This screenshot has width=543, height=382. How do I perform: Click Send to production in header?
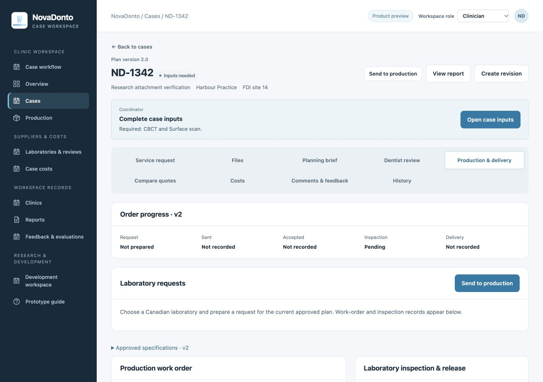click(393, 73)
